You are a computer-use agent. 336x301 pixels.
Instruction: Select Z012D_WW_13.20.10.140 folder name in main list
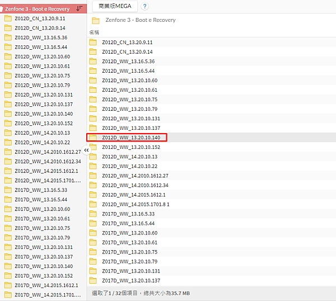131,138
